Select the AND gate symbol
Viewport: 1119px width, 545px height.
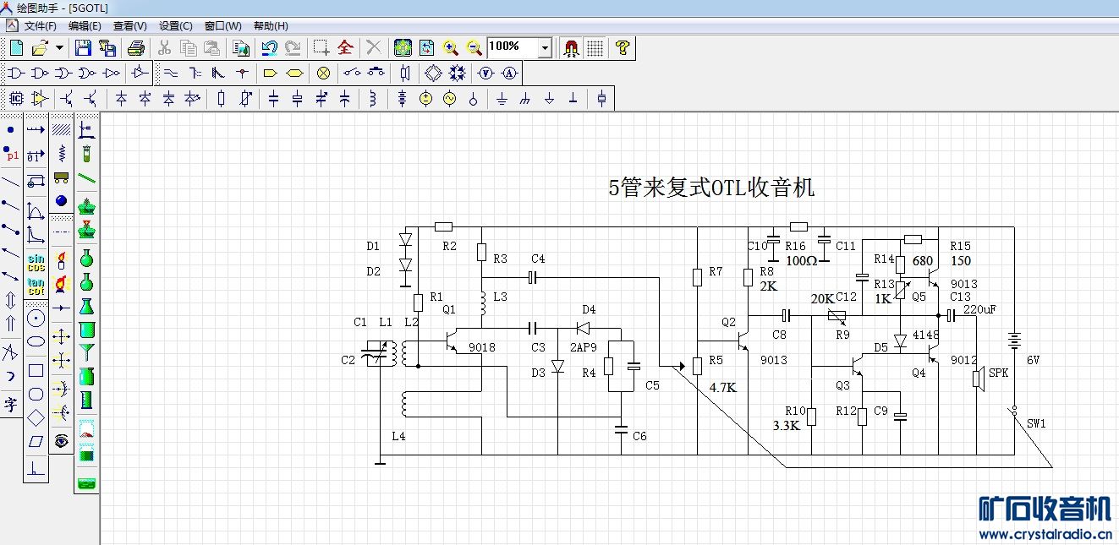pos(16,73)
